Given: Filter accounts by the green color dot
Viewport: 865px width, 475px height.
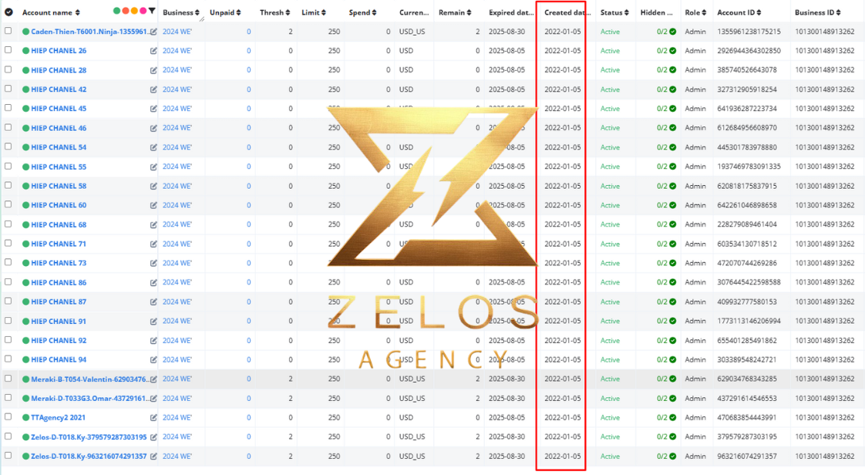Looking at the screenshot, I should (116, 11).
